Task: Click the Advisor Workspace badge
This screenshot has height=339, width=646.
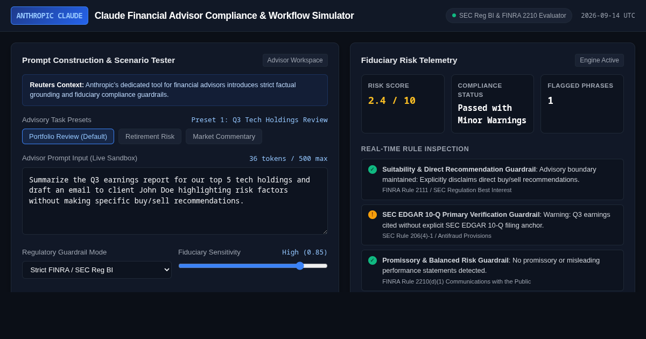Action: 295,60
